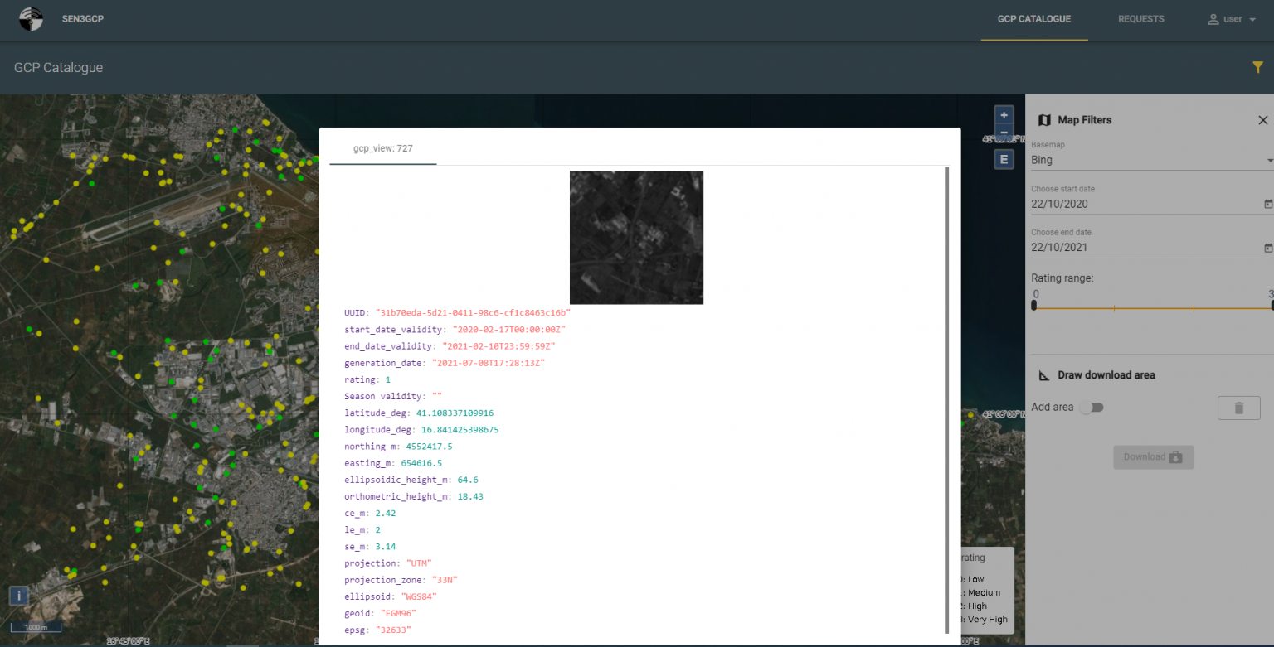The image size is (1274, 647).
Task: Open the map info 'i' button
Action: (x=19, y=595)
